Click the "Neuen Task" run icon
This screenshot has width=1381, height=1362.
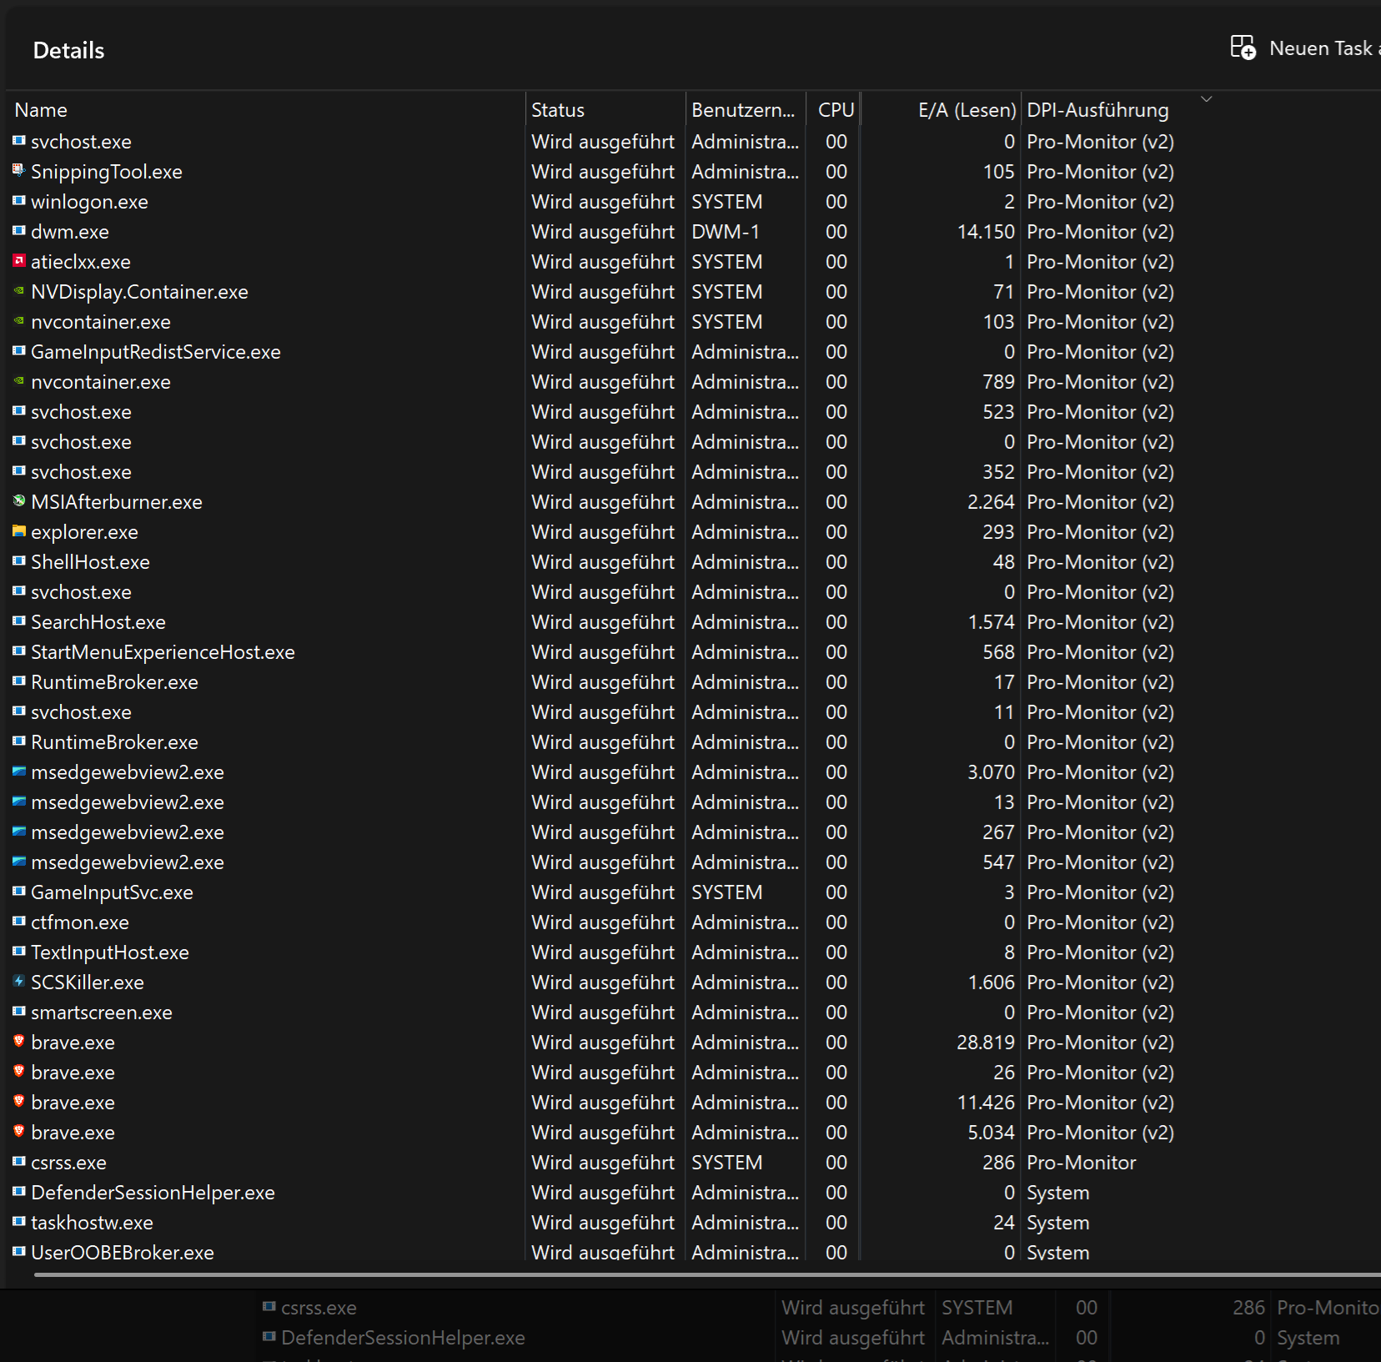tap(1243, 48)
